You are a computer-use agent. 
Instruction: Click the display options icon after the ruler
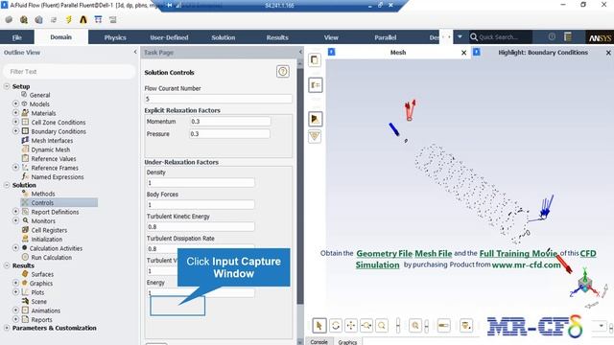466,326
